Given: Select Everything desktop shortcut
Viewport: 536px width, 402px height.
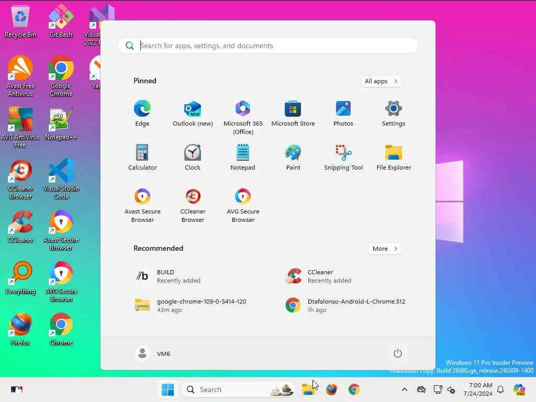Looking at the screenshot, I should 20,278.
